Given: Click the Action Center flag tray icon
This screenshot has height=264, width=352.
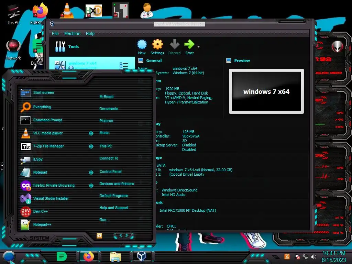Looking at the screenshot, I should coord(297,256).
